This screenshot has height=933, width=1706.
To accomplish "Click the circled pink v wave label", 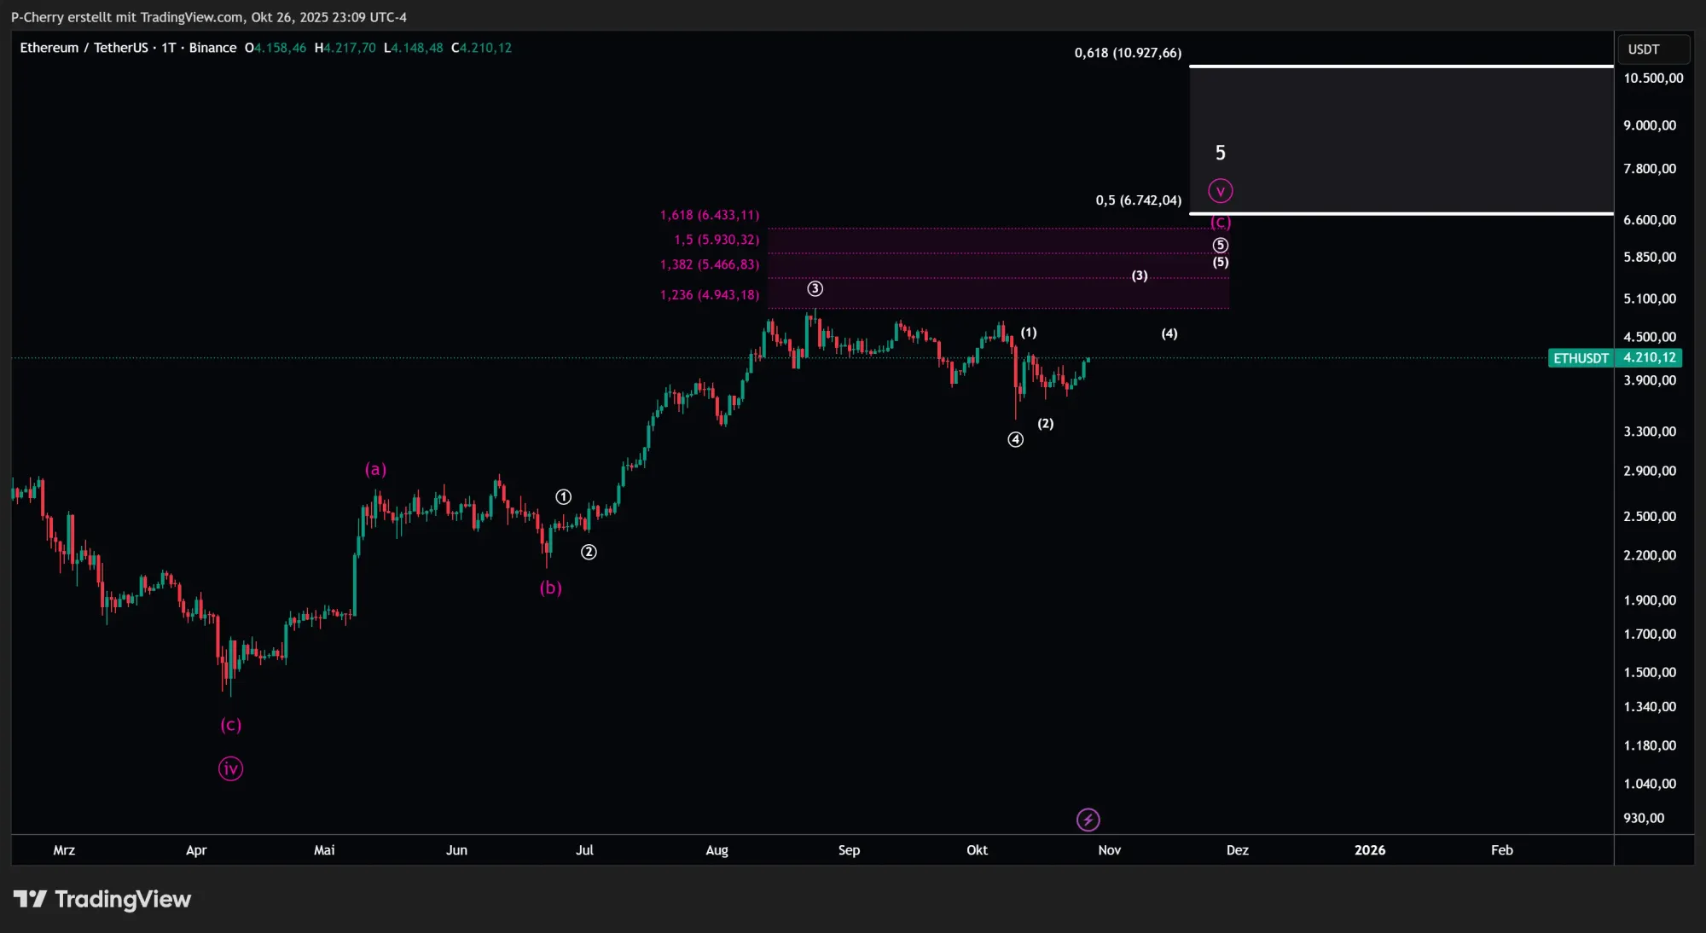I will click(x=1221, y=191).
